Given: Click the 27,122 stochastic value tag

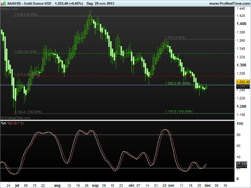Looking at the screenshot, I should [242, 165].
